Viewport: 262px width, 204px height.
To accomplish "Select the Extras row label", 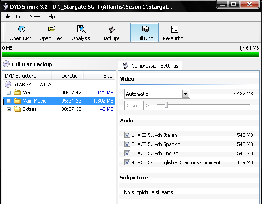I will (30, 109).
